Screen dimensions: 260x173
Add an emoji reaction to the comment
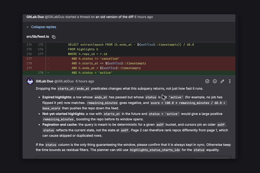pyautogui.click(x=215, y=81)
